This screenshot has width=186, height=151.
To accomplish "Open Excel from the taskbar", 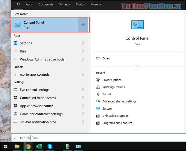I will 39,146.
